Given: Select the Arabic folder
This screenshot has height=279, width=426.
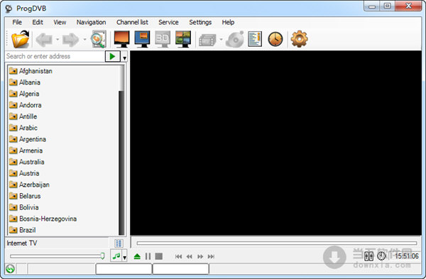Looking at the screenshot, I should click(x=23, y=128).
